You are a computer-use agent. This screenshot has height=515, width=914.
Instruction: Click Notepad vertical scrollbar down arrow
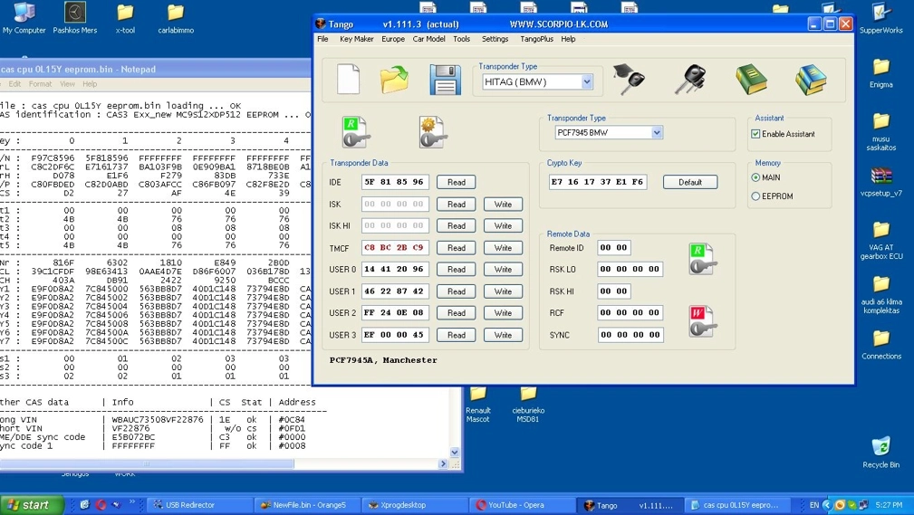(x=455, y=452)
